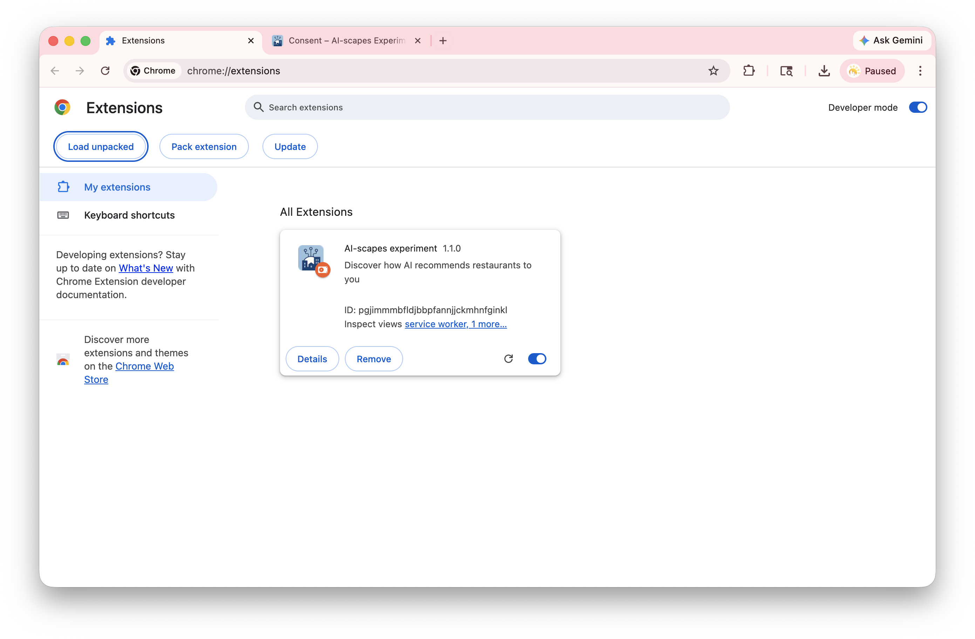Click the Chrome logo beside the Extensions title

tap(62, 107)
